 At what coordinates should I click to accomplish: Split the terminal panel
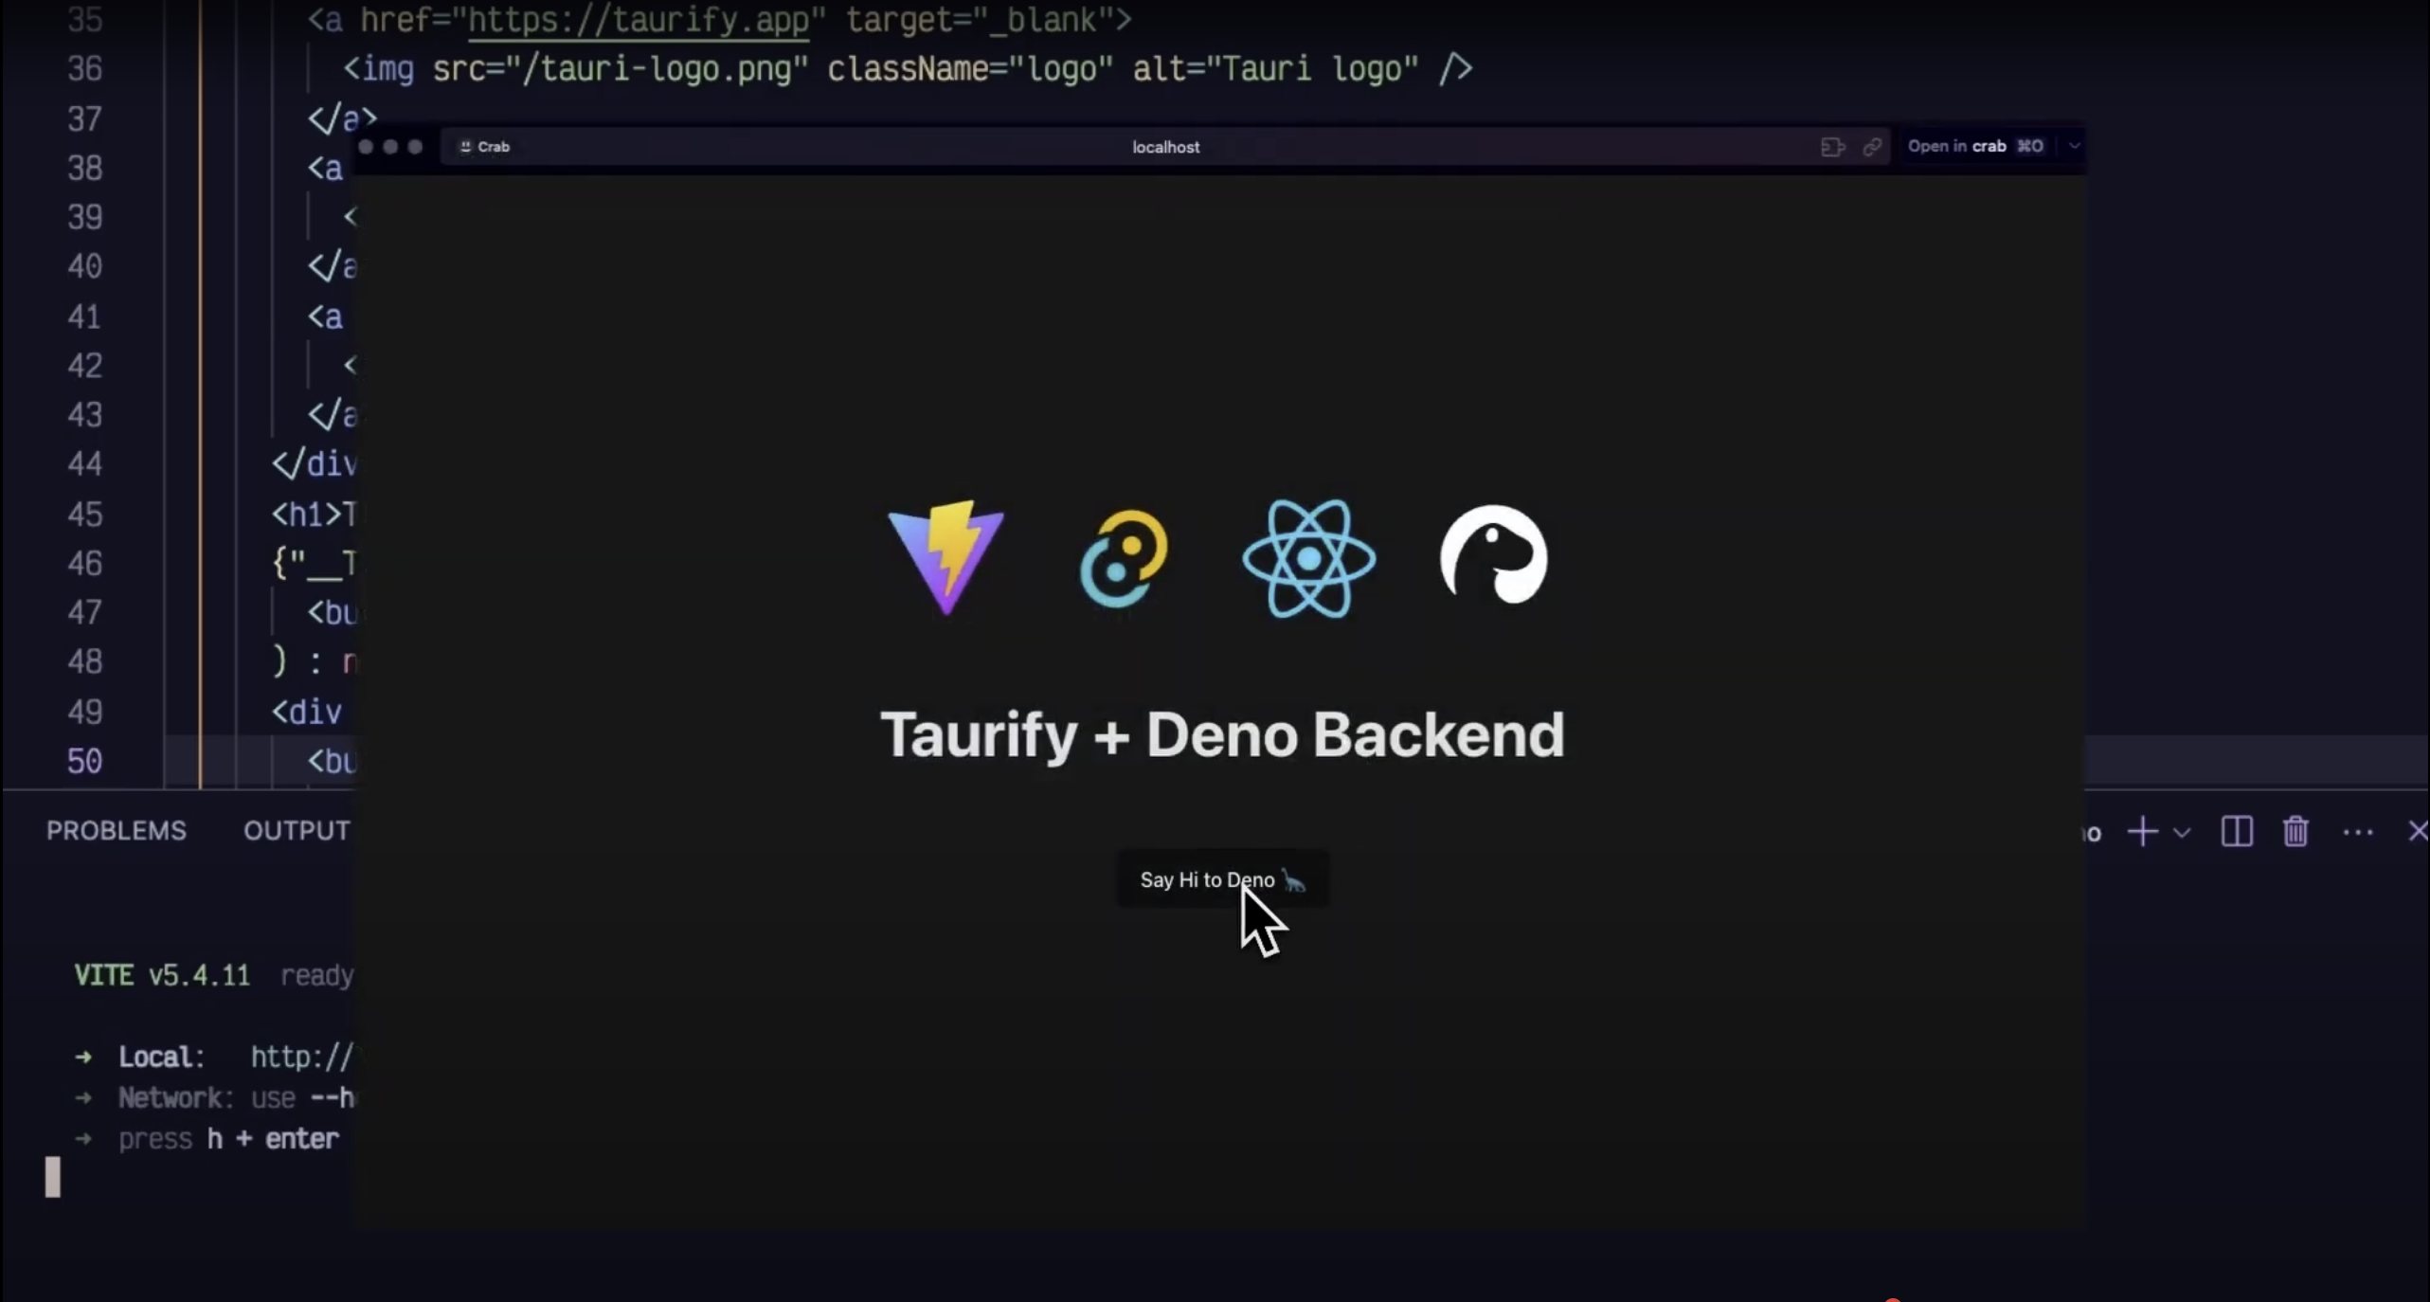(2237, 832)
